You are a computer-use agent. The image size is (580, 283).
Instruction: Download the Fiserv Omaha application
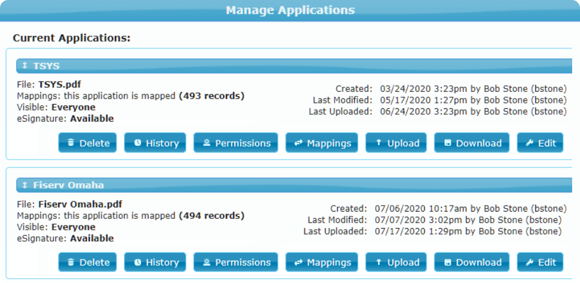pos(472,262)
